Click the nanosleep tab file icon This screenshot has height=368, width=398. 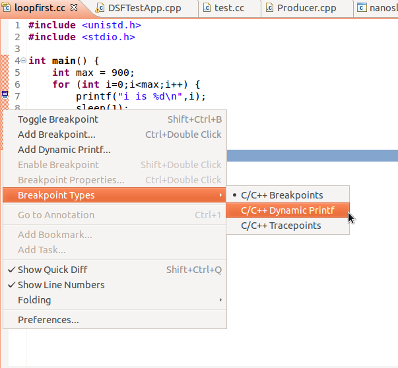[362, 8]
